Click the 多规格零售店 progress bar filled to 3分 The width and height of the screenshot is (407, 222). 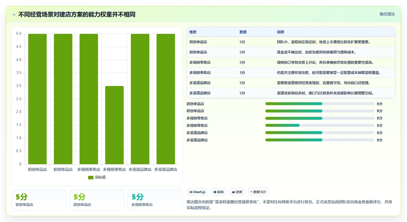[x=320, y=125]
